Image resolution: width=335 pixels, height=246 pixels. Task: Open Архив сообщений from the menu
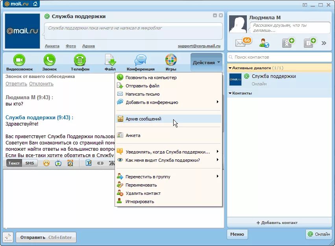coord(168,119)
